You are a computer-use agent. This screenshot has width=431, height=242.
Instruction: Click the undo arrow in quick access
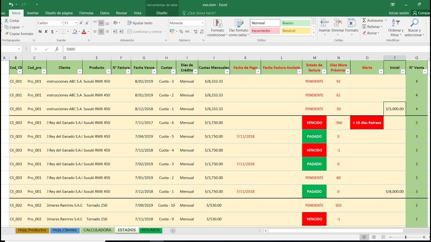click(11, 4)
